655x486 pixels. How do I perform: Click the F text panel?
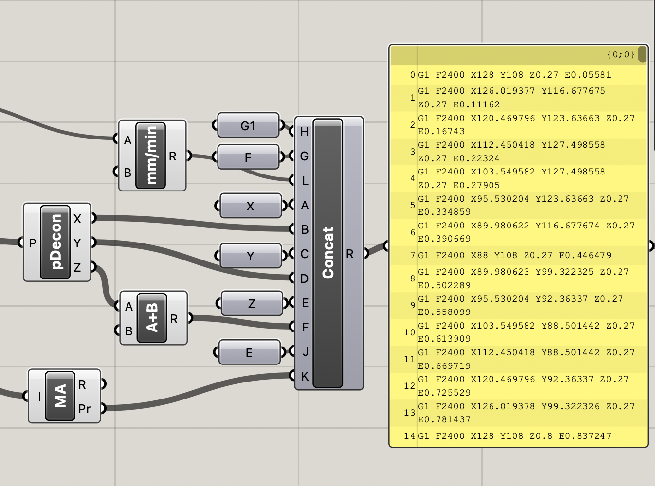[x=248, y=157]
